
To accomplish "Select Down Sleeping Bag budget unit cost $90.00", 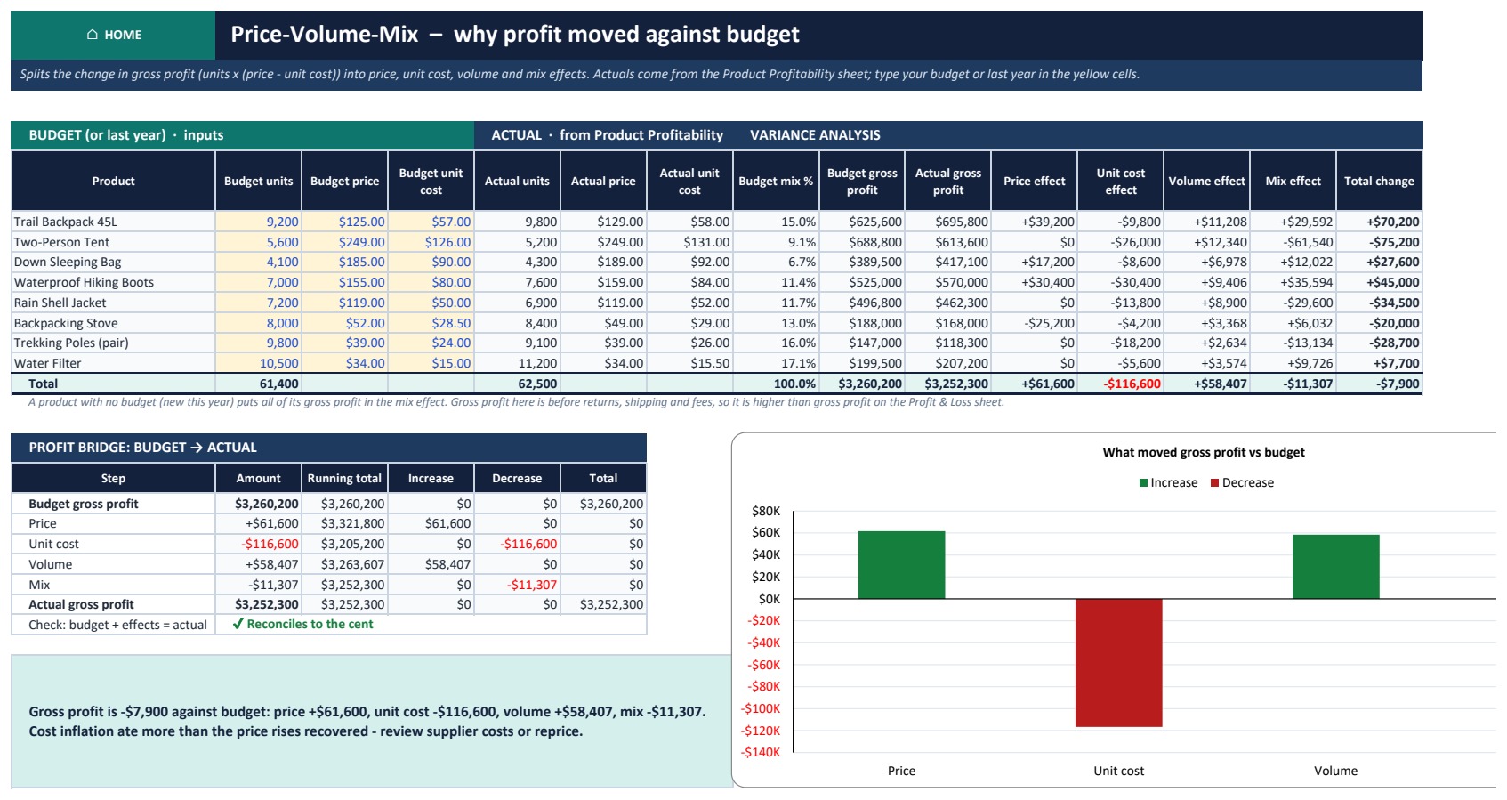I will tap(431, 262).
